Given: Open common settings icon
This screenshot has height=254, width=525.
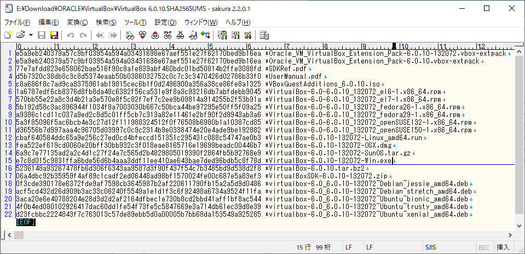Looking at the screenshot, I should point(248,35).
